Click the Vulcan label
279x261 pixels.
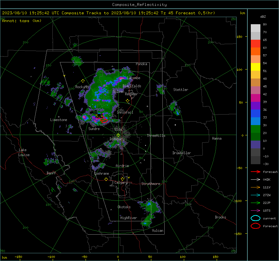tap(157, 231)
